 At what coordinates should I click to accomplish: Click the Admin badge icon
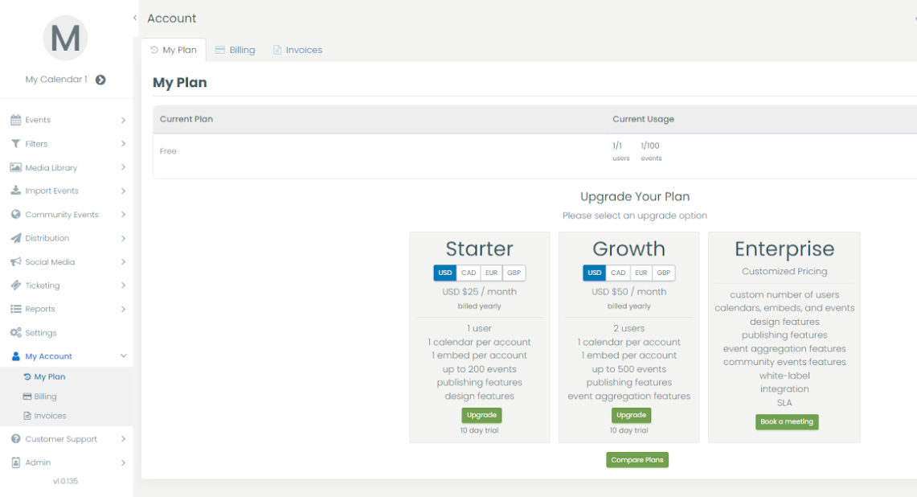tap(16, 462)
